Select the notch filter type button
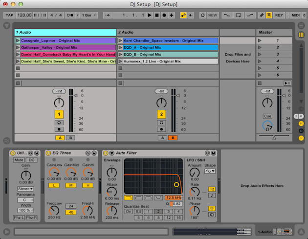Viewport: 308px width, 239px height. tap(158, 198)
